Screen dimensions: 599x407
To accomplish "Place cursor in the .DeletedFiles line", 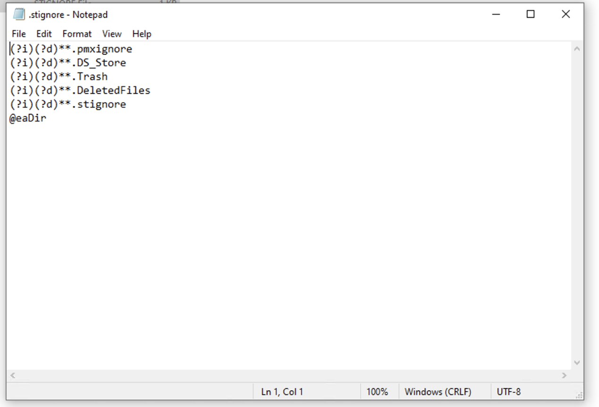I will pyautogui.click(x=80, y=90).
